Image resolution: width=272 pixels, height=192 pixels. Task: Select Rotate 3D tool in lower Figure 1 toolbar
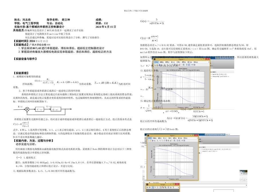(x=166, y=141)
